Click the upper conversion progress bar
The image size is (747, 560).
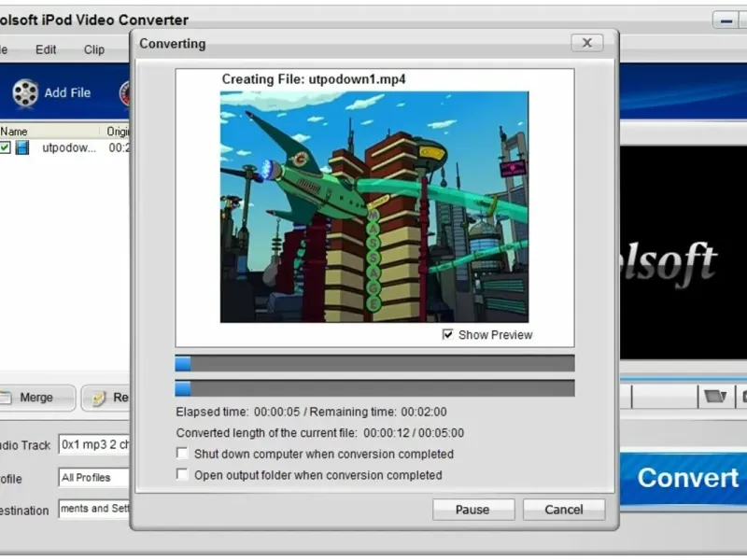(x=374, y=363)
